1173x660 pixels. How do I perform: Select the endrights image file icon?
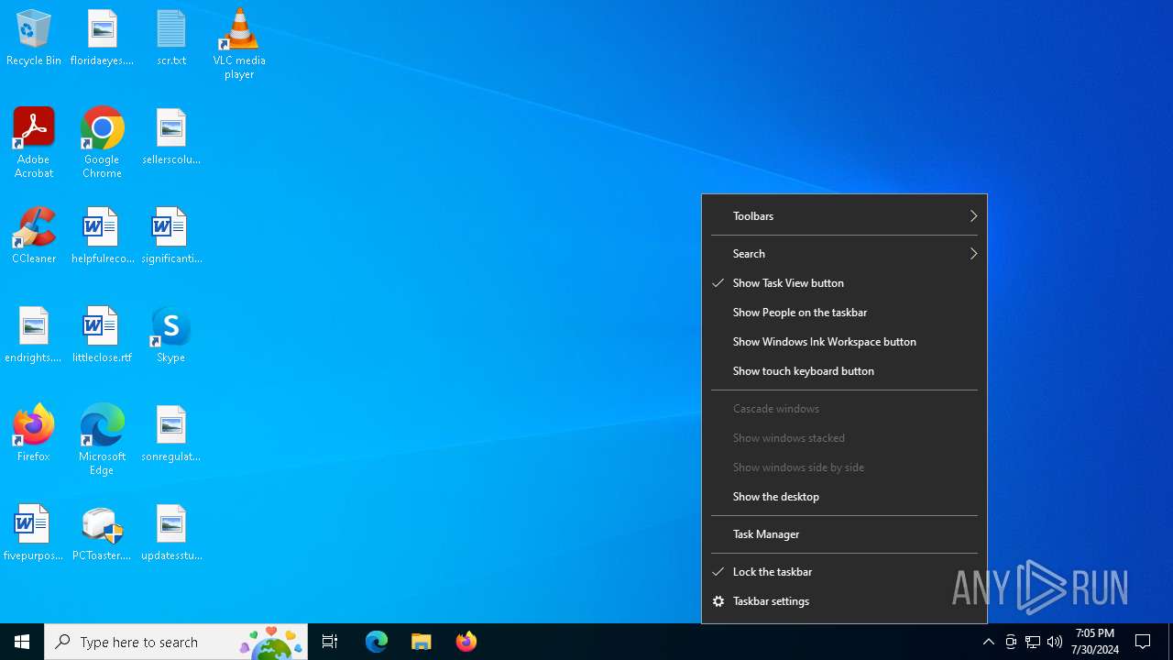34,335
